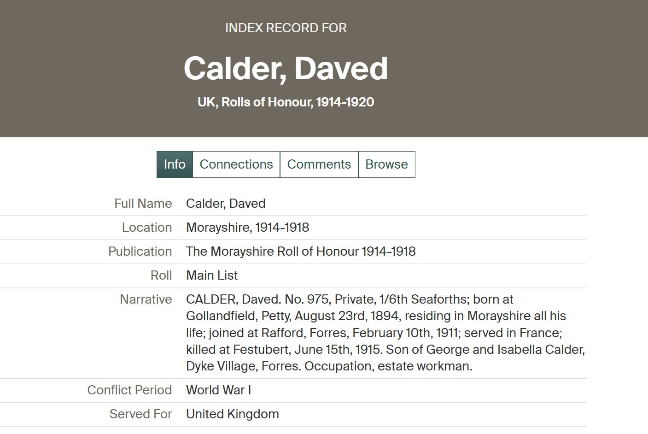Click the 'Calder, Daved' Full Name value
This screenshot has width=648, height=434.
point(226,204)
